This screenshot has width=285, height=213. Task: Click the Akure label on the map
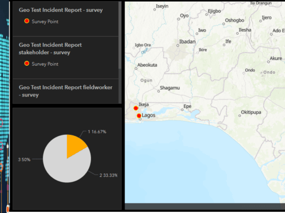[276, 59]
